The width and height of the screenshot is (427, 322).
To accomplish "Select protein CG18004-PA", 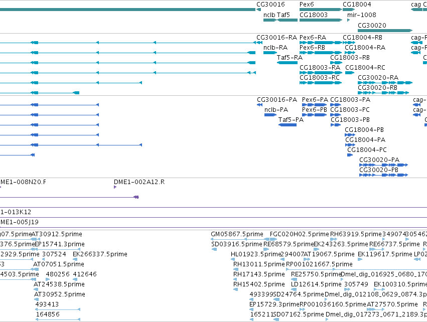I will tap(365, 140).
